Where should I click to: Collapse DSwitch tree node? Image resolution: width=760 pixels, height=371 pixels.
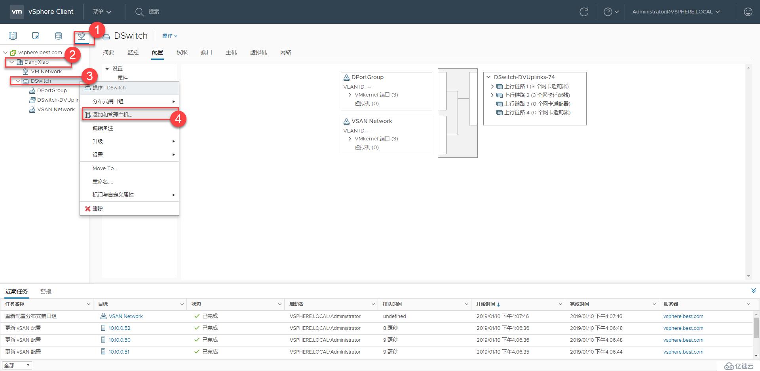(18, 81)
